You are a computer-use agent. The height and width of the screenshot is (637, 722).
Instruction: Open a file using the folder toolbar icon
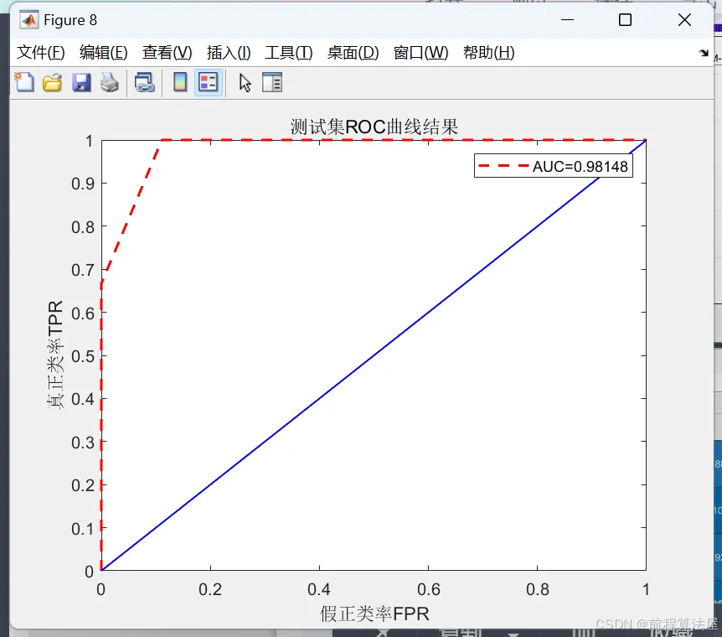tap(52, 82)
